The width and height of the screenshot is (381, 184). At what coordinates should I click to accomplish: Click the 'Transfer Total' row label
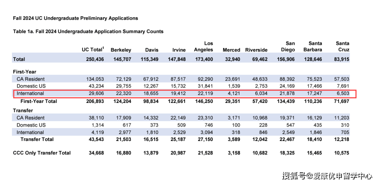pyautogui.click(x=37, y=139)
